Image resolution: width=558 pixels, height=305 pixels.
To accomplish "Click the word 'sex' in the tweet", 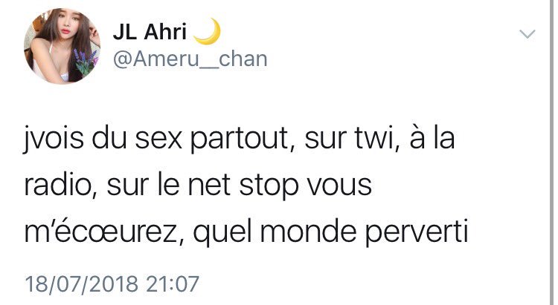I will [x=158, y=140].
